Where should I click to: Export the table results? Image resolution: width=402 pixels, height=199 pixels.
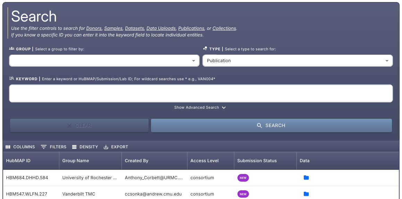click(116, 147)
